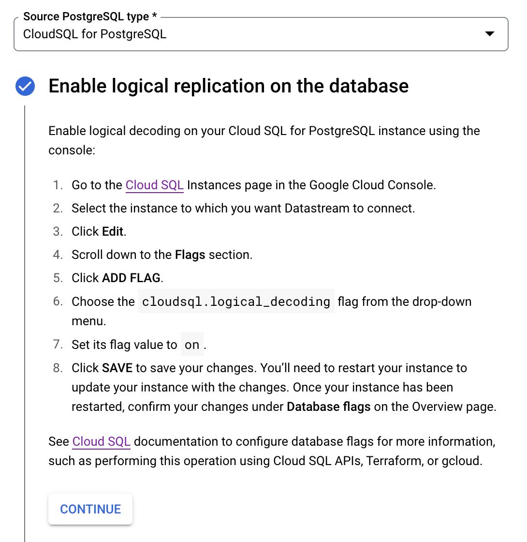This screenshot has height=542, width=527.
Task: Collapse the Enable logical replication step heading
Action: click(228, 86)
